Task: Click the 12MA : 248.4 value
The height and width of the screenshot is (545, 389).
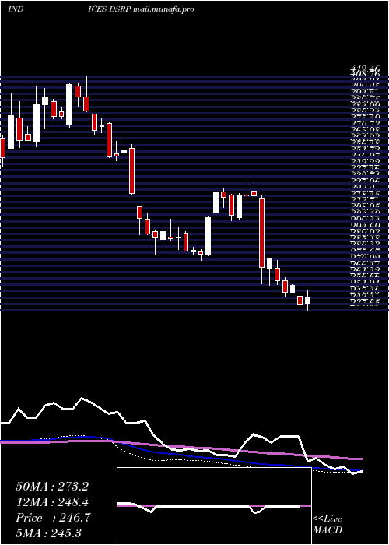Action: pos(52,502)
